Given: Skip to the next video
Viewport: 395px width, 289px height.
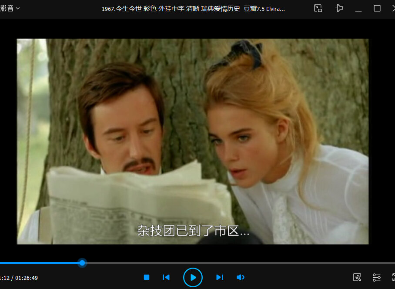Looking at the screenshot, I should 220,277.
